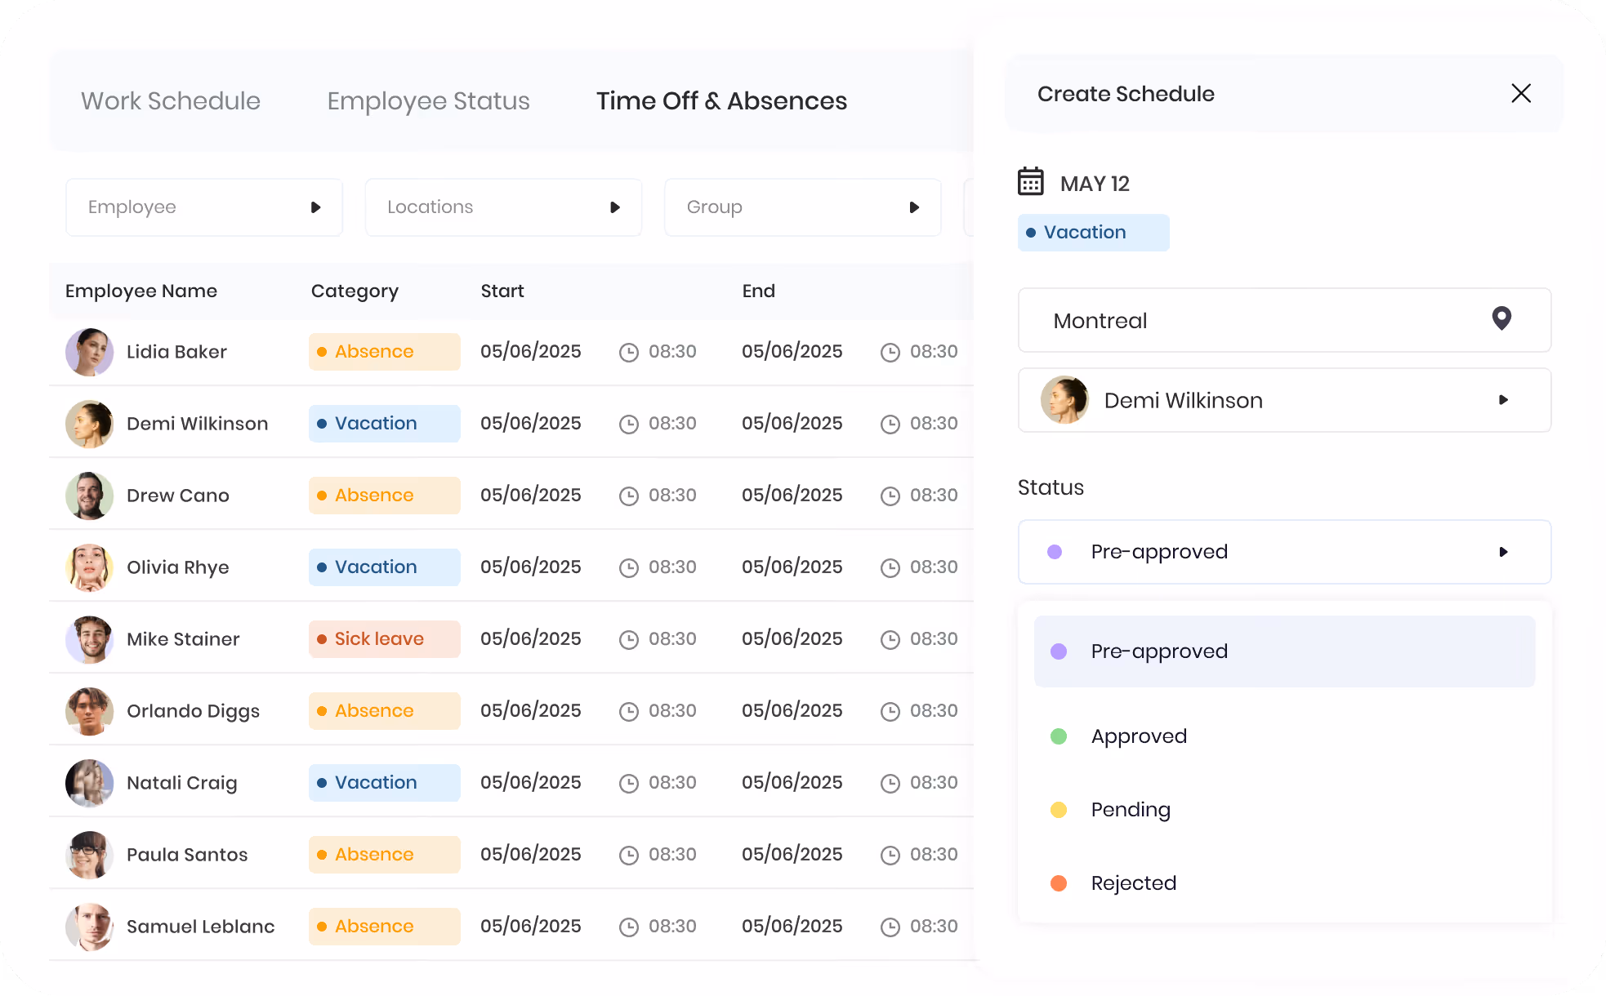The image size is (1606, 996).
Task: Click the location pin icon in Montreal field
Action: (1501, 318)
